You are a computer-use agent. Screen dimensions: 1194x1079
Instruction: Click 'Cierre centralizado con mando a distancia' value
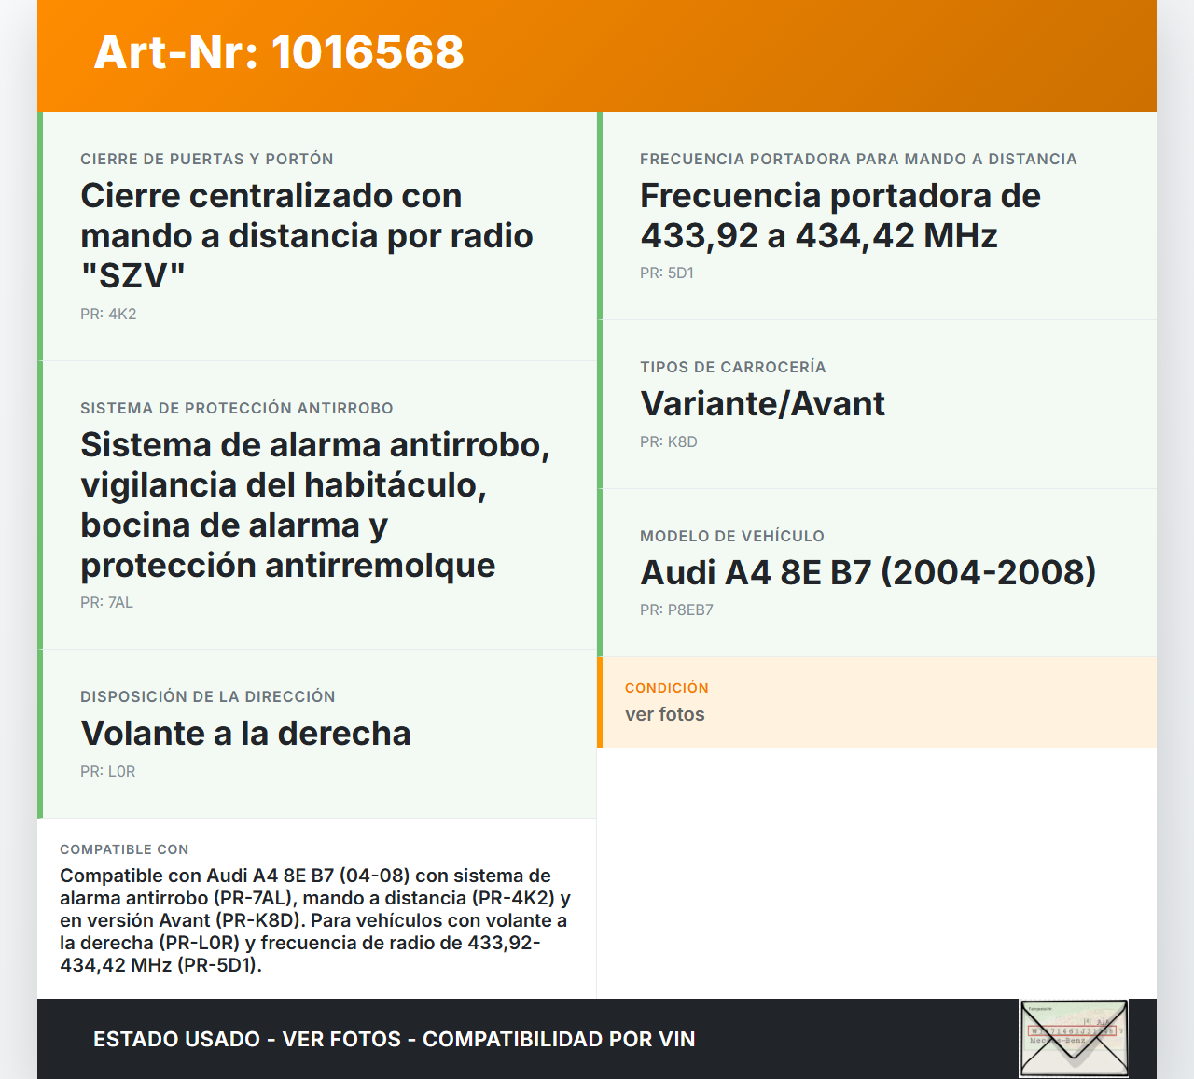[307, 235]
